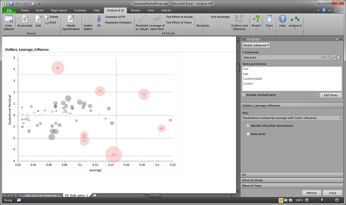Select Test Normality
This screenshot has width=346, height=205.
pyautogui.click(x=220, y=17)
